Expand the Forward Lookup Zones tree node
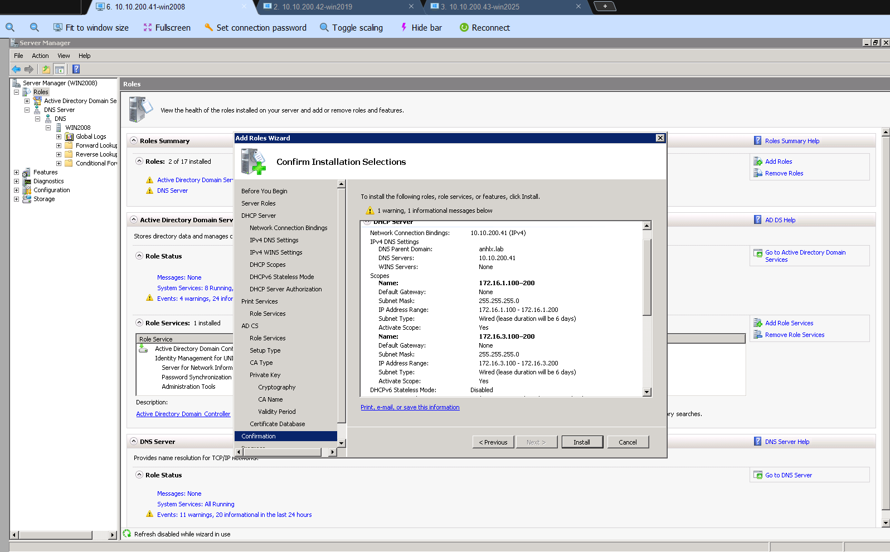Viewport: 890px width, 552px height. tap(59, 145)
